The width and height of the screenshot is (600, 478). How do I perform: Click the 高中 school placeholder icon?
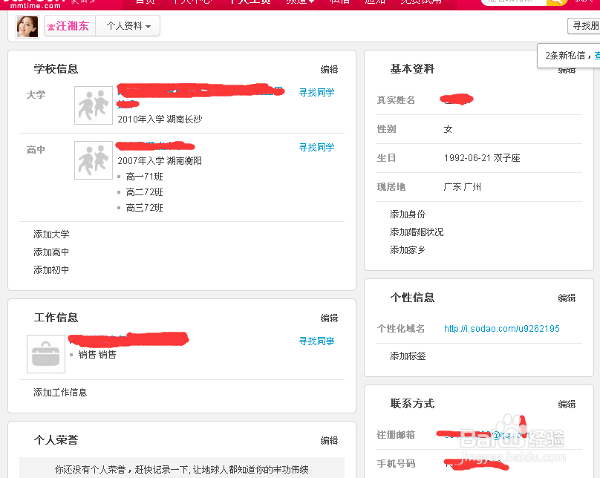click(x=93, y=160)
